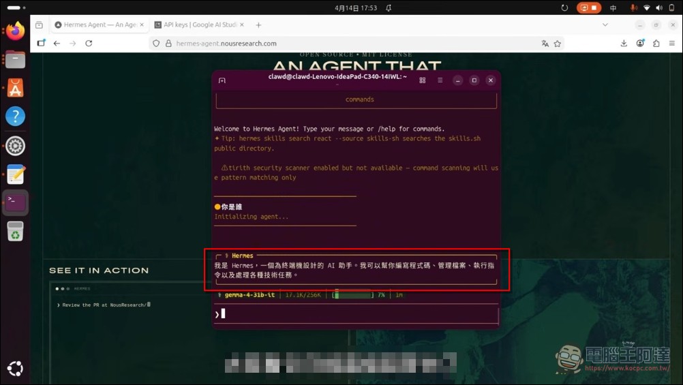Click the tracking protection shield icon
This screenshot has width=683, height=385.
(x=156, y=44)
